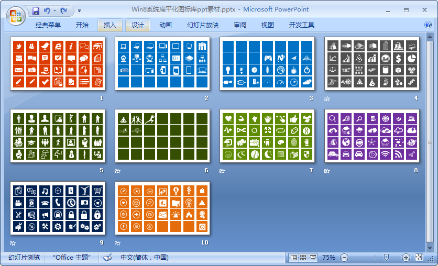Click animation star icon under slide 7
This screenshot has width=438, height=266.
(222, 171)
